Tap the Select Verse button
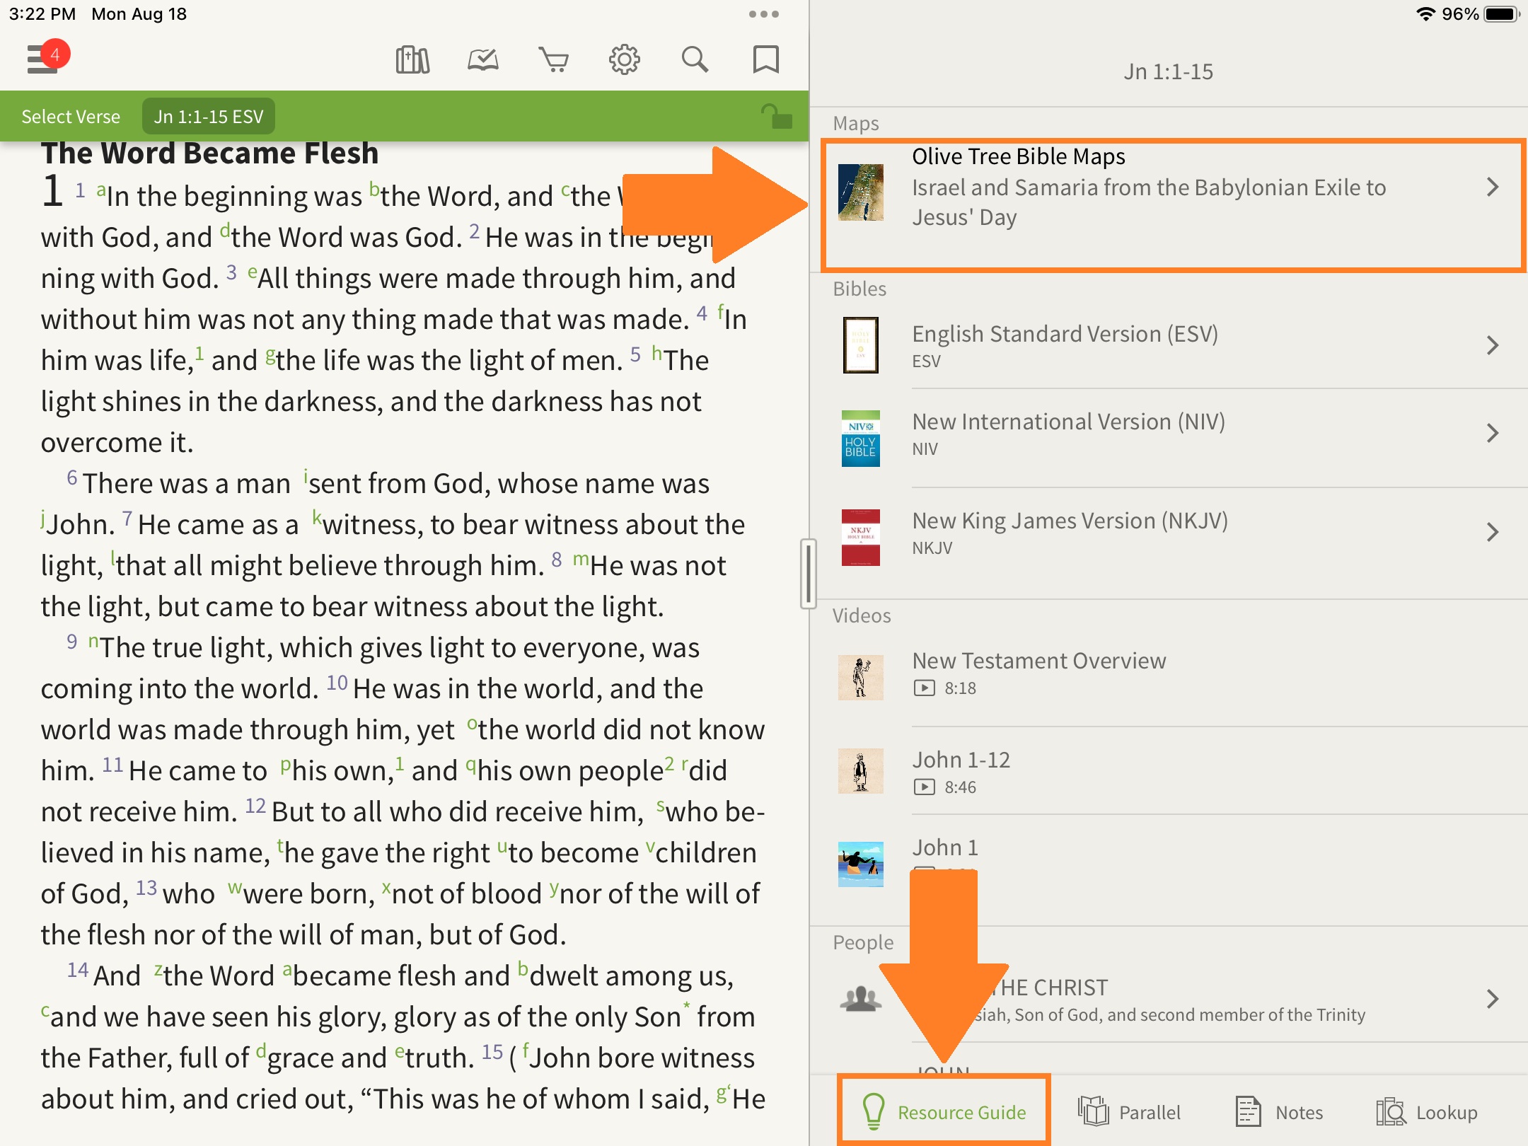The image size is (1528, 1146). [x=71, y=117]
